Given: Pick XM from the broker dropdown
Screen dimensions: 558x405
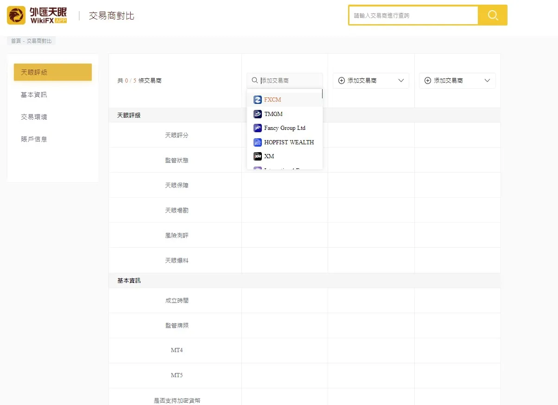Looking at the screenshot, I should (x=285, y=156).
